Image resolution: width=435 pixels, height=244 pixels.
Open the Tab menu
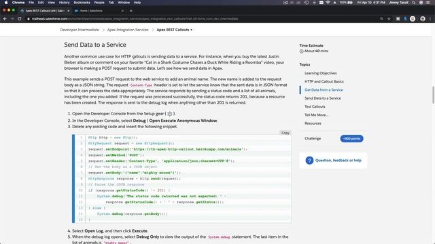pos(111,3)
